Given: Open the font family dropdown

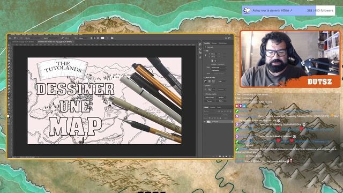Looking at the screenshot, I should tap(33, 38).
